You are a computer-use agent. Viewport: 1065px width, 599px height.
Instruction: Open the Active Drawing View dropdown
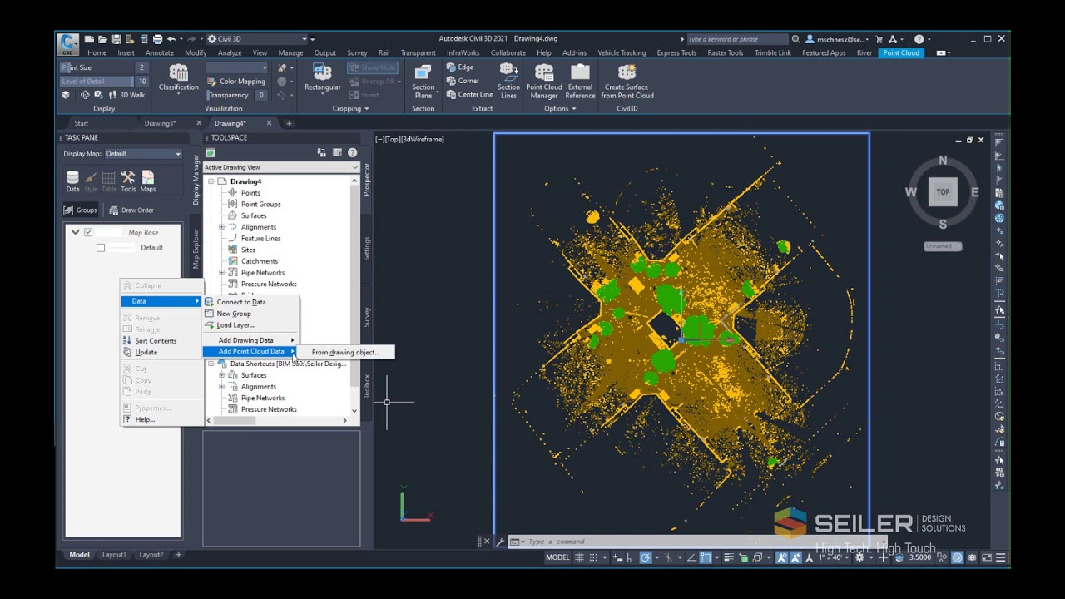(x=281, y=167)
